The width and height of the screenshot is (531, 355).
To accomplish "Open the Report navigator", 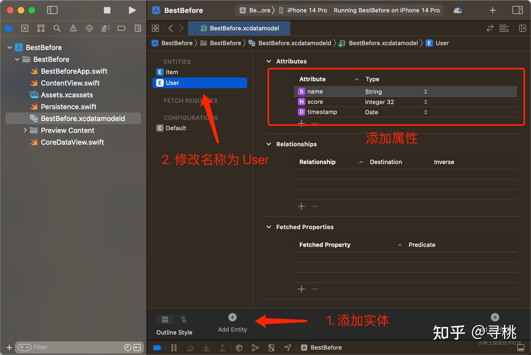I will 138,28.
